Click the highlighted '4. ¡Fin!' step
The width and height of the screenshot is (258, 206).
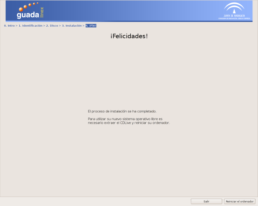(x=91, y=26)
